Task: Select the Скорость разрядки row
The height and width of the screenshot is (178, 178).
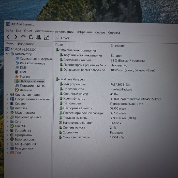Action: coord(92,137)
